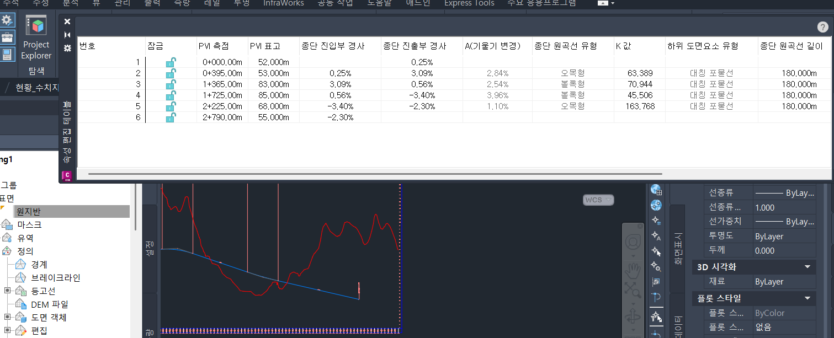Open the WCS coordinate system dropdown
Image resolution: width=834 pixels, height=338 pixels.
pos(598,200)
